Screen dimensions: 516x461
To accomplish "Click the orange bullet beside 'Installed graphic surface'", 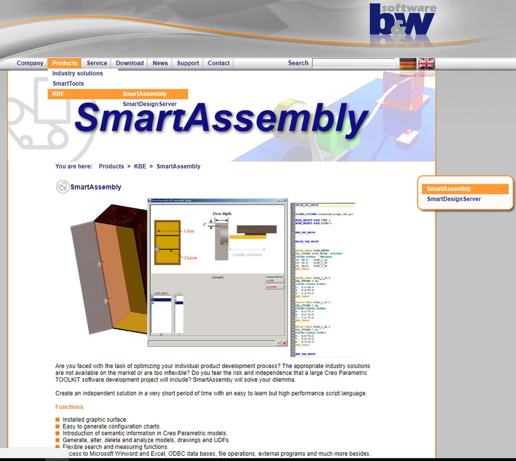I will coord(57,420).
